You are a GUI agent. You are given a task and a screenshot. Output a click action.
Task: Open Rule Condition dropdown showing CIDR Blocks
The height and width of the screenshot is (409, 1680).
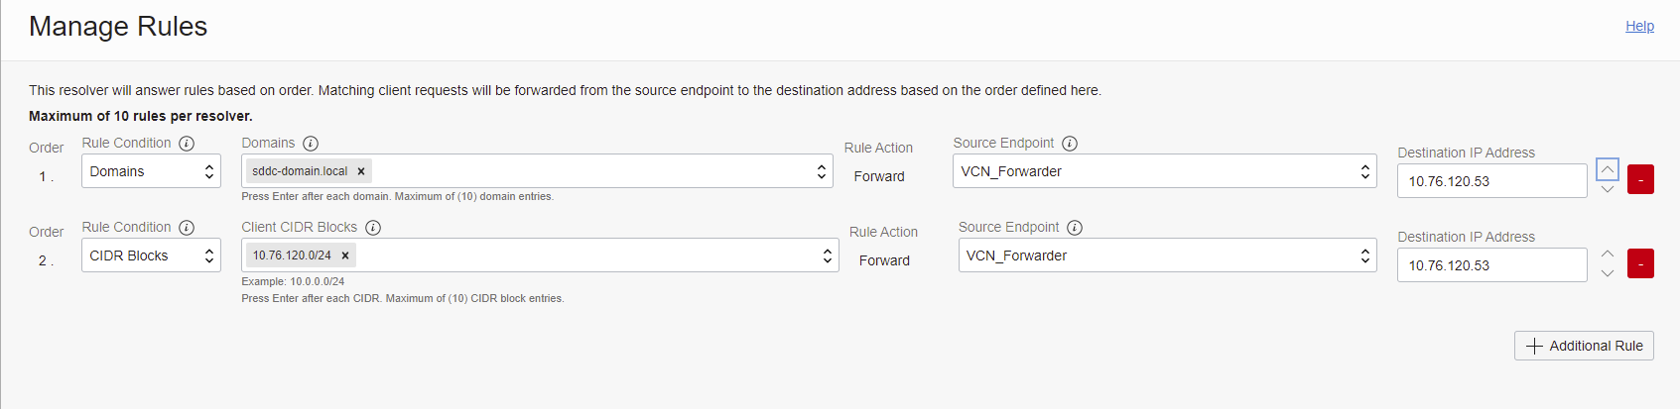(151, 256)
